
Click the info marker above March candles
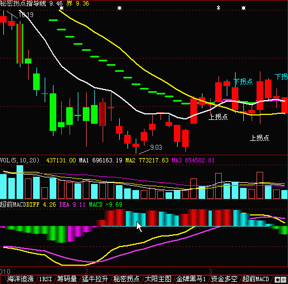(x=218, y=8)
